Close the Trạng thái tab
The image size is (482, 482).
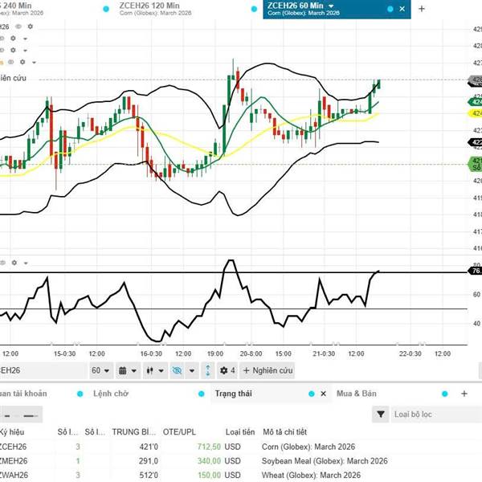point(323,394)
